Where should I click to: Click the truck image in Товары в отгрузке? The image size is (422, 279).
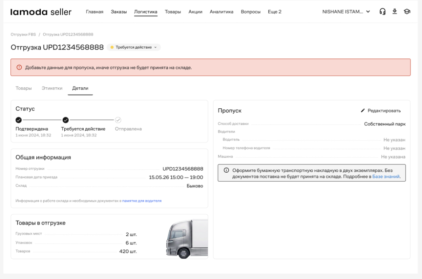tap(187, 239)
